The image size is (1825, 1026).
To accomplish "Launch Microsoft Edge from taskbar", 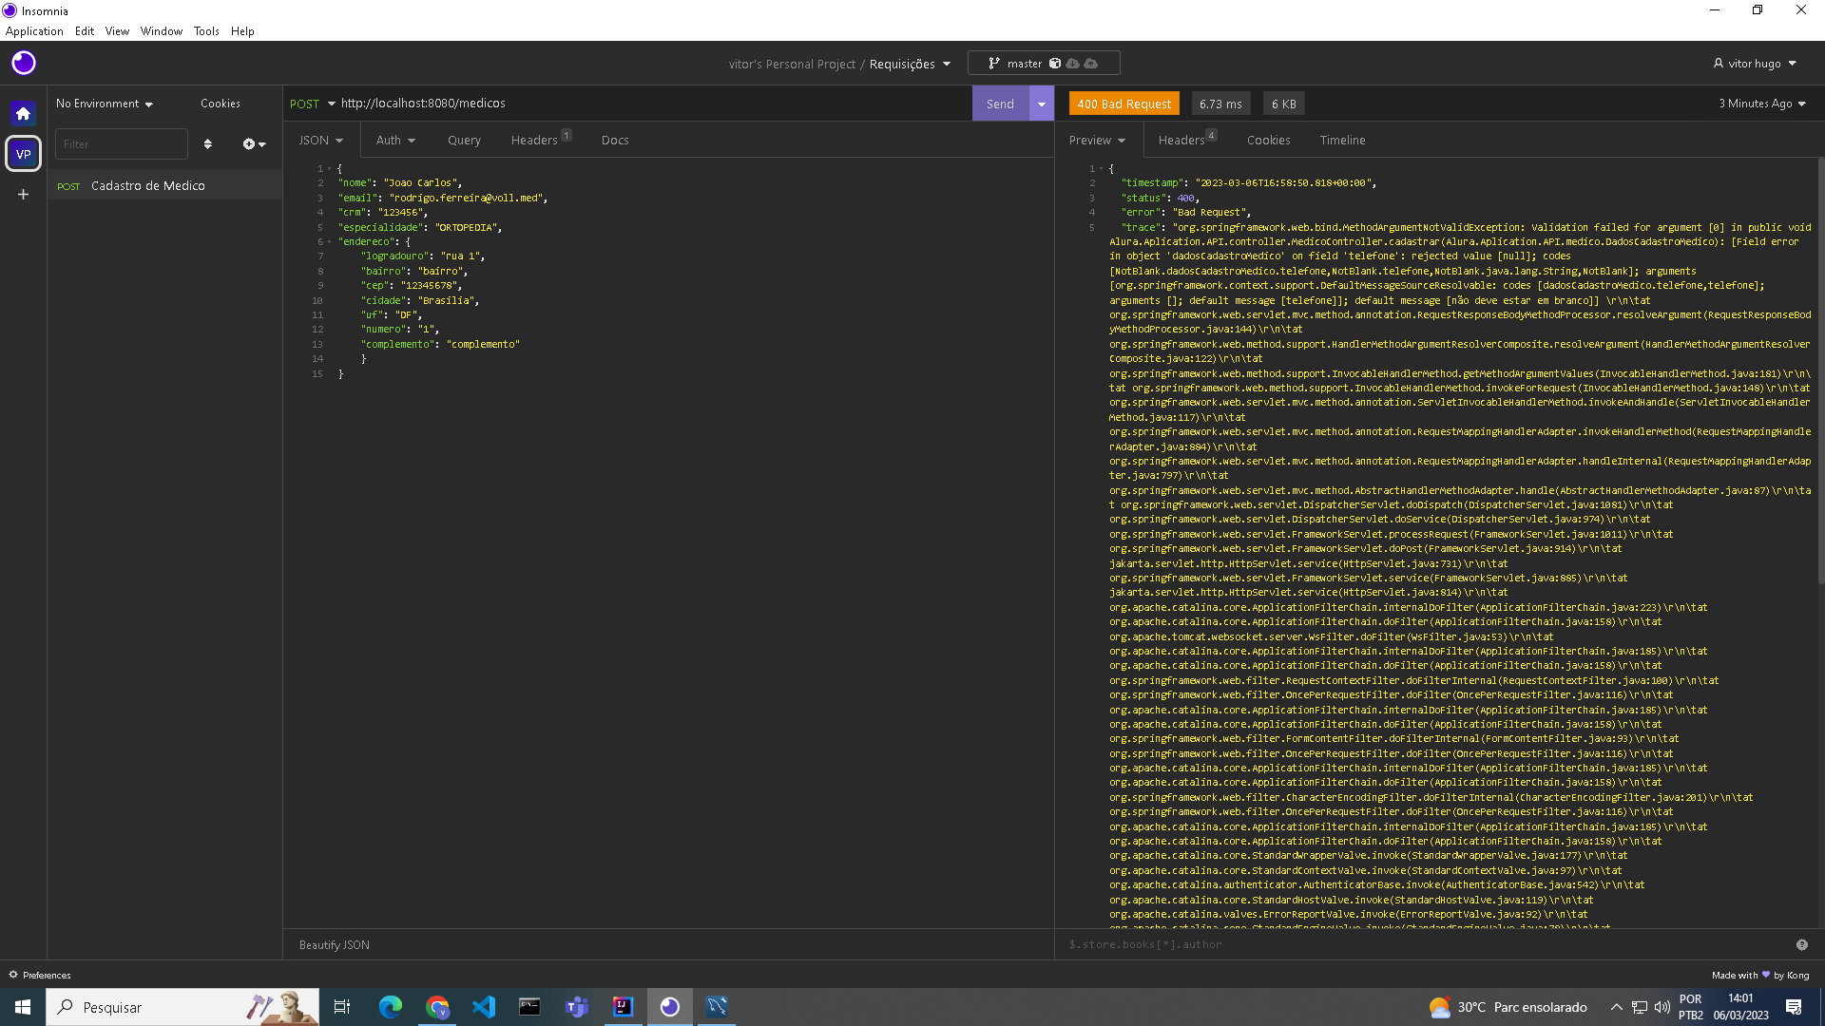I will 390,1007.
